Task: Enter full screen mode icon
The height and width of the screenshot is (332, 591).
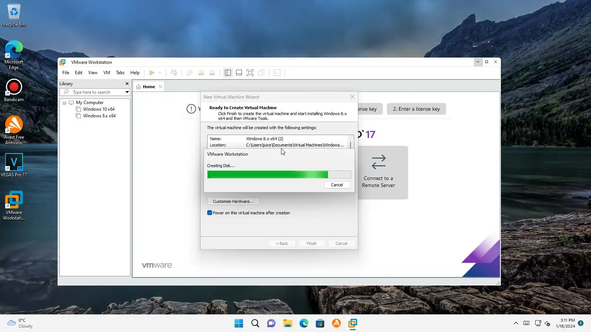Action: pyautogui.click(x=250, y=73)
